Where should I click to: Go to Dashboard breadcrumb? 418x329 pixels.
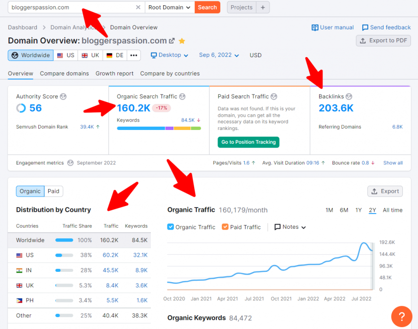tap(23, 27)
